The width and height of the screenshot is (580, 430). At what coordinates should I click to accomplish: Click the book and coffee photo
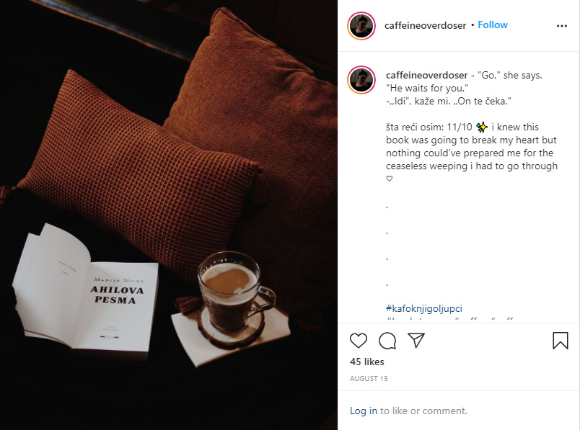pos(169,215)
